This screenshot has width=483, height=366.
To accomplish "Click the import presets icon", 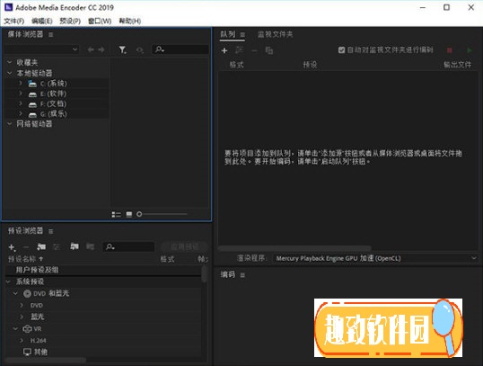I will [75, 246].
